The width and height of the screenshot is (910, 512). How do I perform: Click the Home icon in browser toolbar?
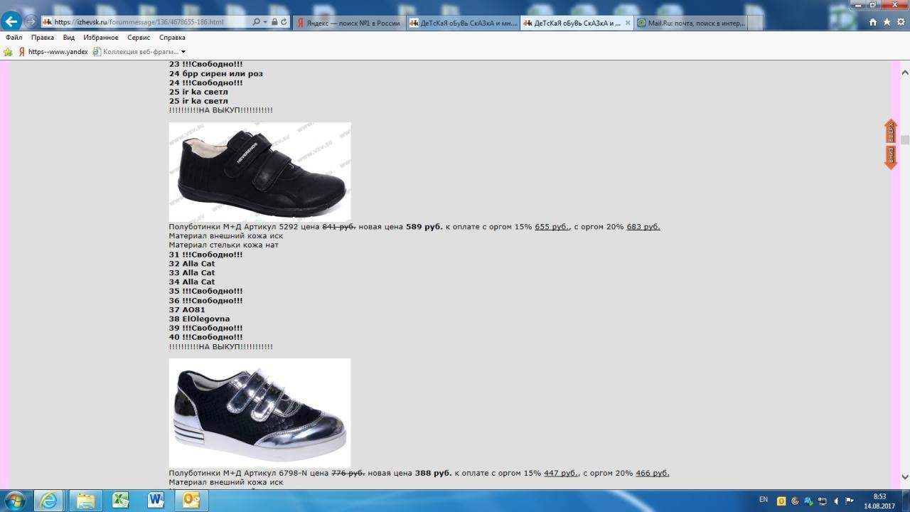pyautogui.click(x=873, y=22)
